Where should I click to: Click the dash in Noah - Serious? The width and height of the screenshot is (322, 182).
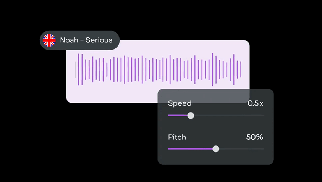click(x=82, y=40)
